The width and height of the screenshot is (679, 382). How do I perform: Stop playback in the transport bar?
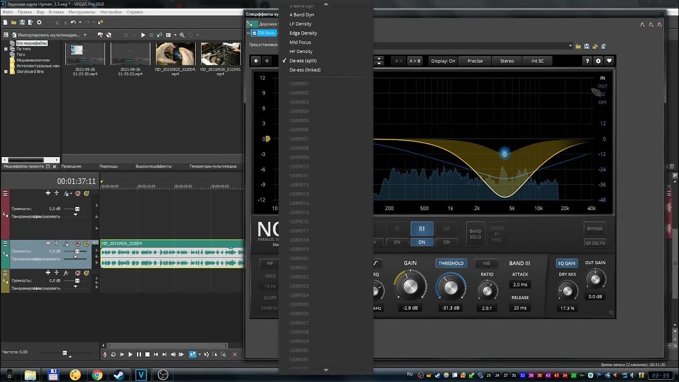147,354
